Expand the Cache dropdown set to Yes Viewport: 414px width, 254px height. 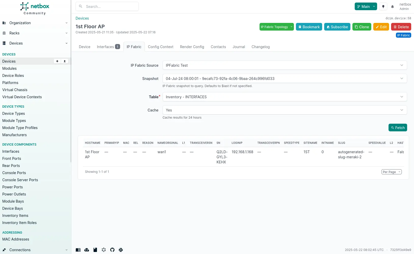tap(284, 110)
